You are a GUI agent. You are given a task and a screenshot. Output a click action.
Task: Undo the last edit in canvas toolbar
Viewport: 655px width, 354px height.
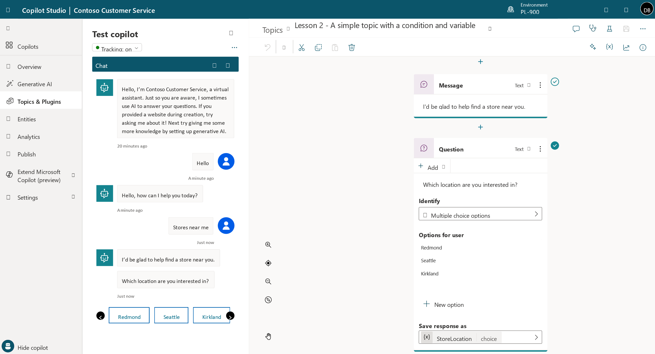[268, 47]
